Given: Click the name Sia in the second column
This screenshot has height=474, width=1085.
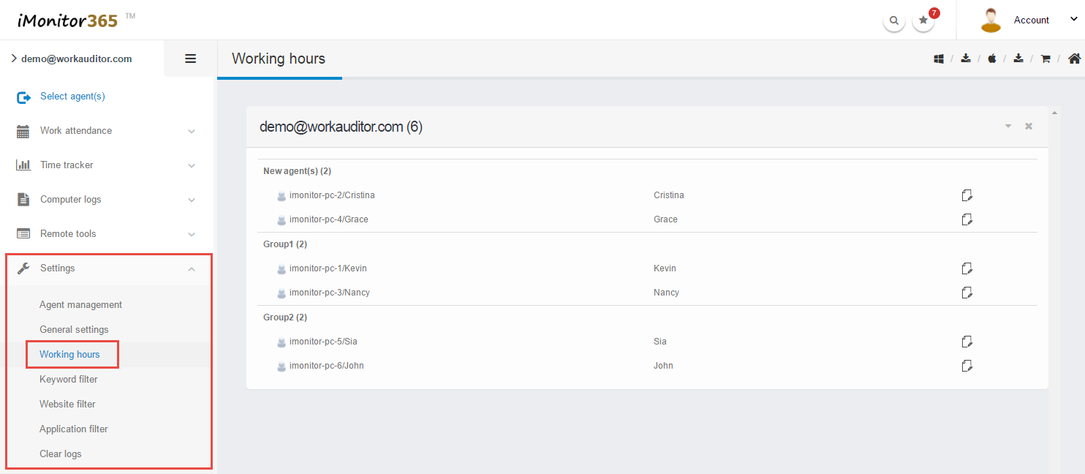Looking at the screenshot, I should tap(660, 342).
